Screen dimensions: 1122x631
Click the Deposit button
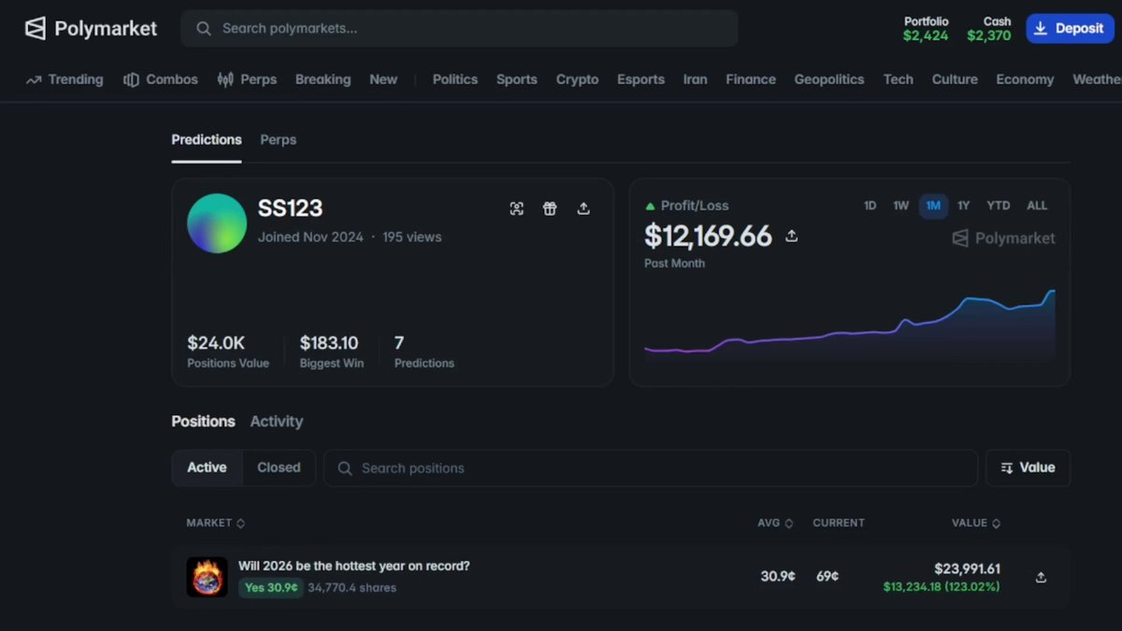[1070, 28]
